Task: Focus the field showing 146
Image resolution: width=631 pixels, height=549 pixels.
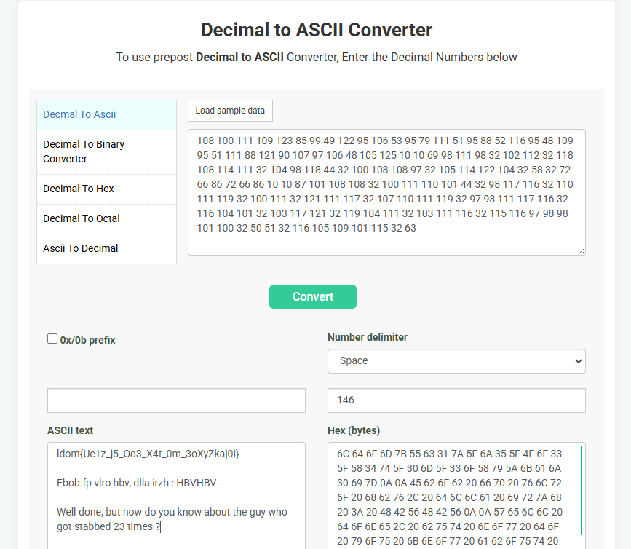Action: point(456,400)
